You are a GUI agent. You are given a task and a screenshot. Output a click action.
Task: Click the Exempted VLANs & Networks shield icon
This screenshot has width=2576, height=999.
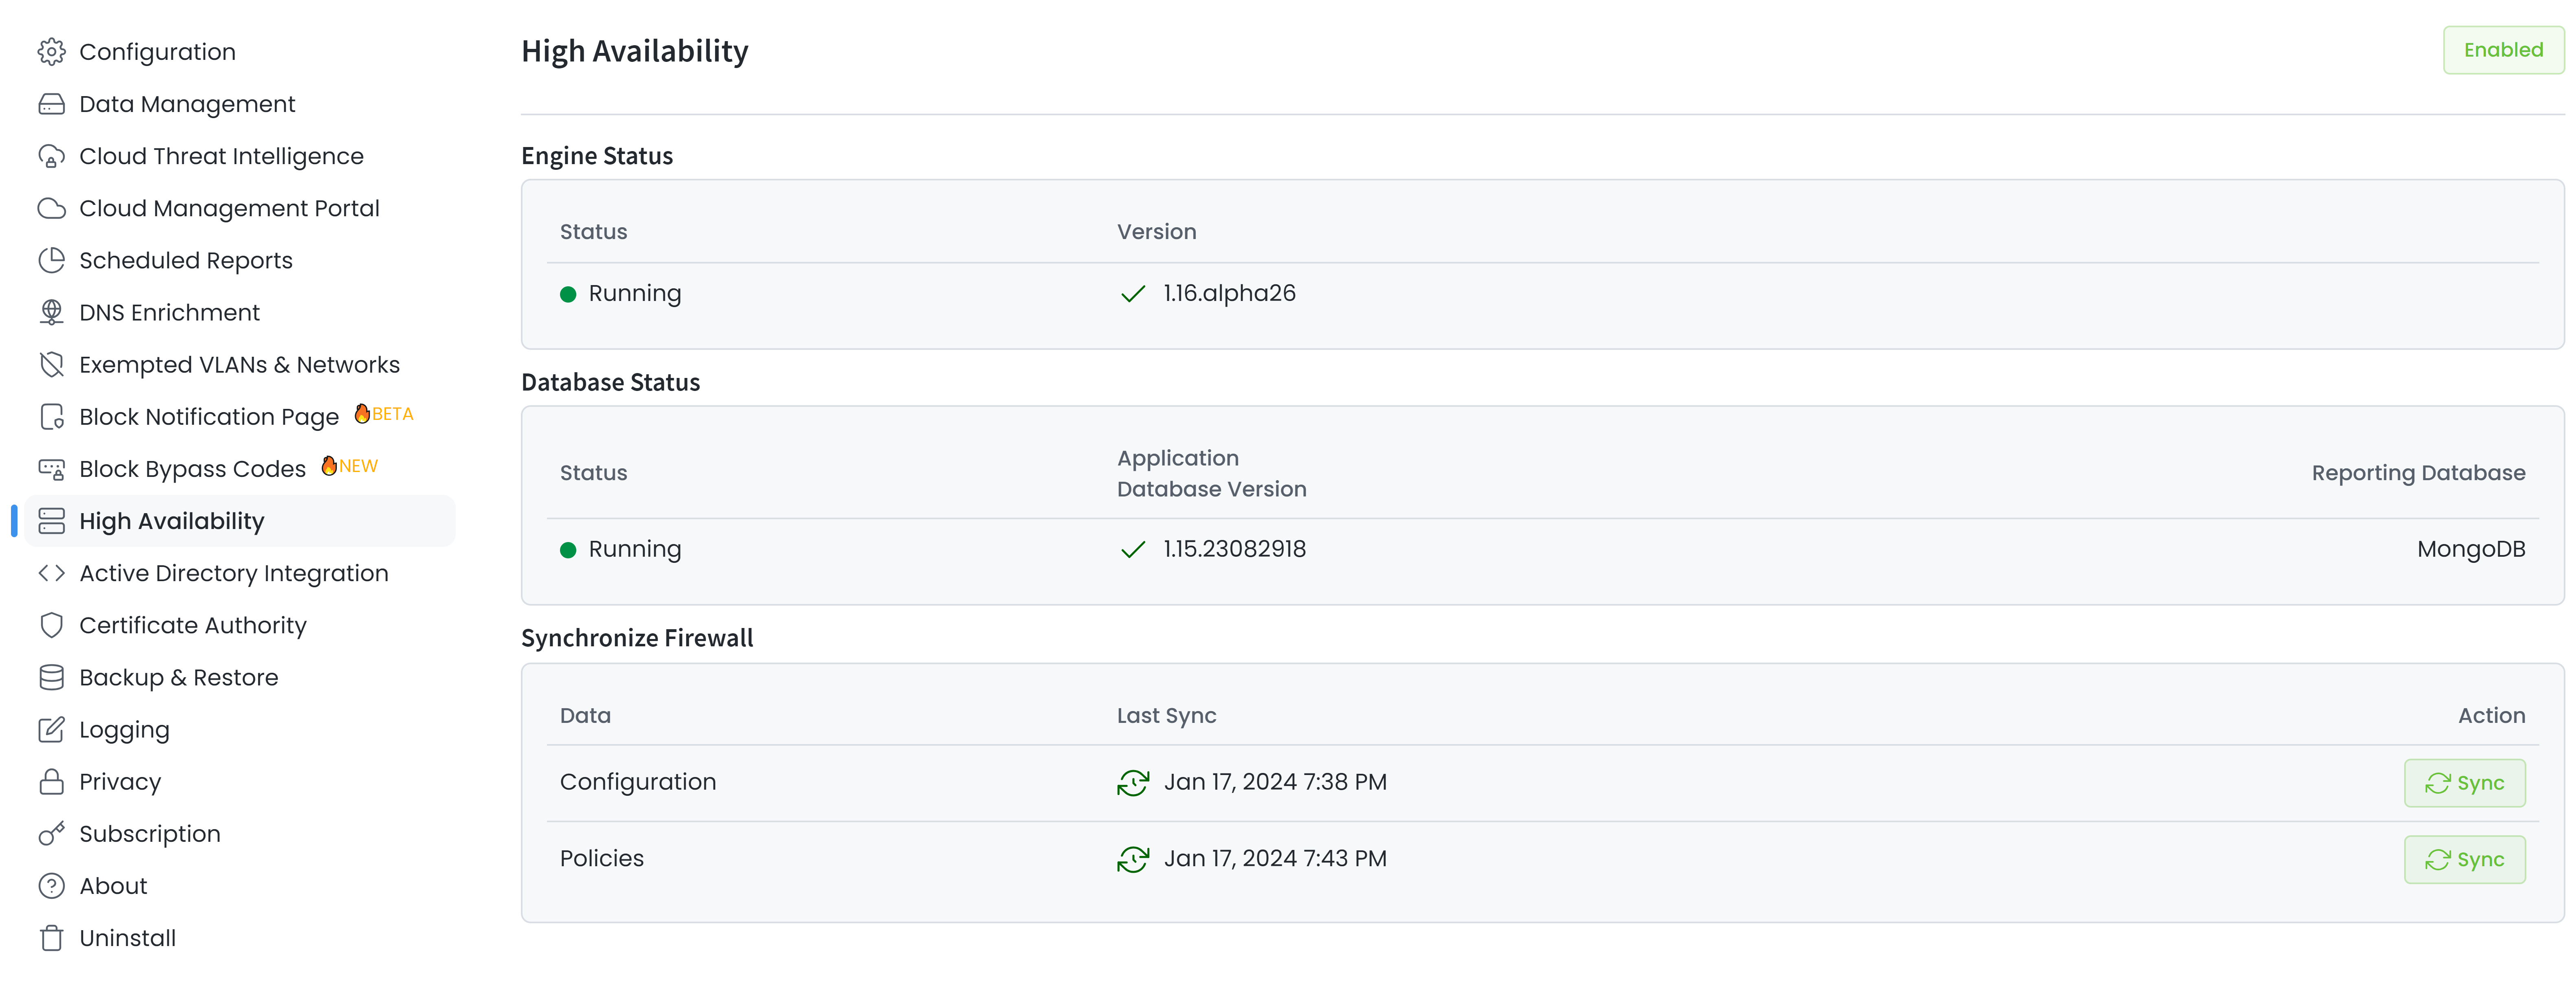click(x=53, y=364)
